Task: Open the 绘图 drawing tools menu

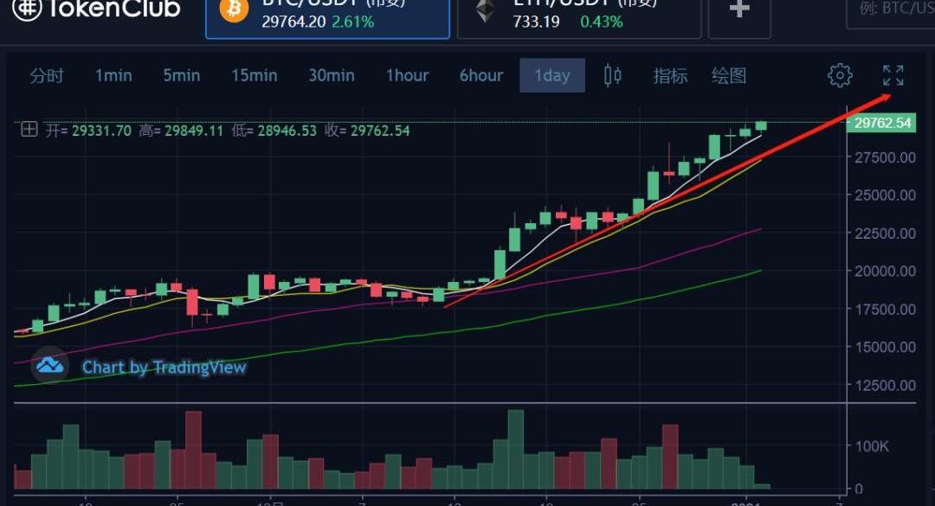Action: point(729,75)
